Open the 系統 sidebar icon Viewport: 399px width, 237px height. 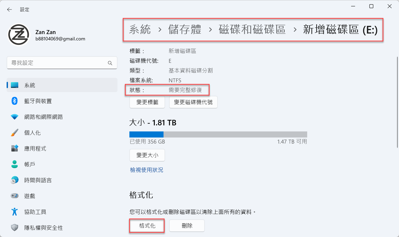coord(15,85)
